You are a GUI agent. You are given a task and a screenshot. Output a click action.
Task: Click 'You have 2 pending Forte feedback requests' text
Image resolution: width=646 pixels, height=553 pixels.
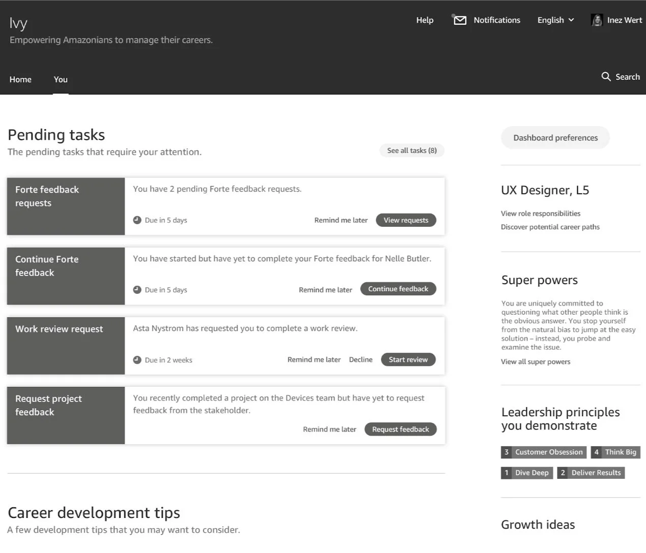pyautogui.click(x=217, y=189)
